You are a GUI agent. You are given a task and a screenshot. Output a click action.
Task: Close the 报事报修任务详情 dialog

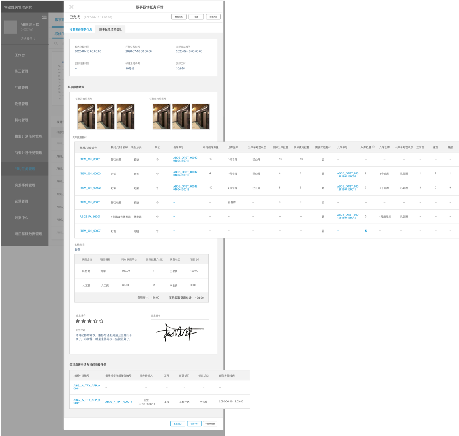71,7
